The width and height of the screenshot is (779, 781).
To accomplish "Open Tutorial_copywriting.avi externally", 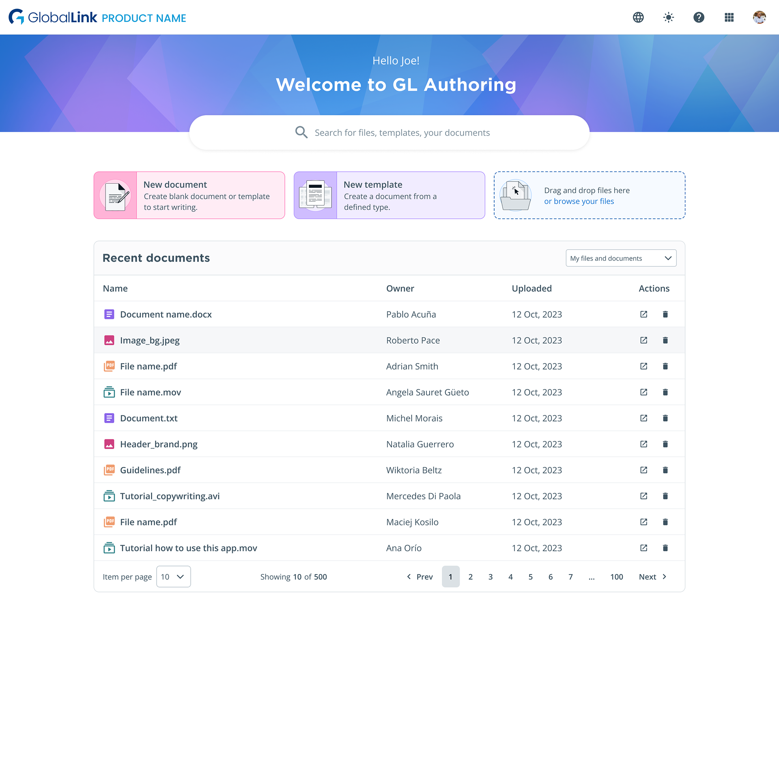I will point(643,496).
